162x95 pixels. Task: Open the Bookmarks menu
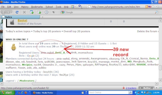[x=37, y=7]
